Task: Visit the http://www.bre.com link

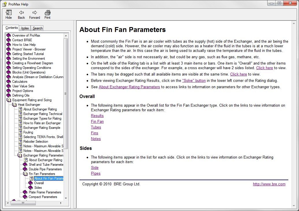Action: point(269,184)
